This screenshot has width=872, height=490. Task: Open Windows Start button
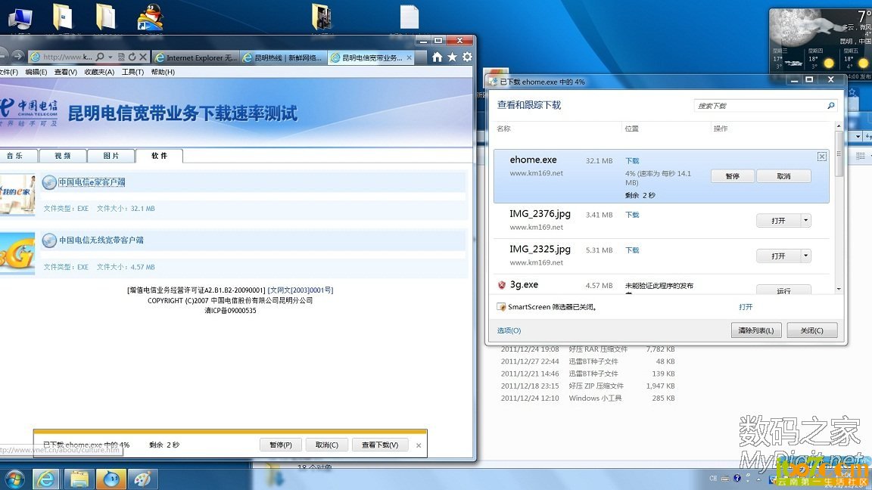coord(14,479)
